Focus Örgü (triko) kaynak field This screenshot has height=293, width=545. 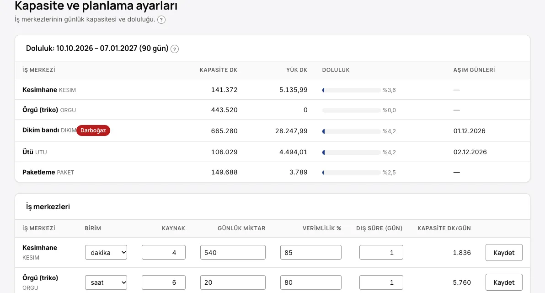point(164,282)
